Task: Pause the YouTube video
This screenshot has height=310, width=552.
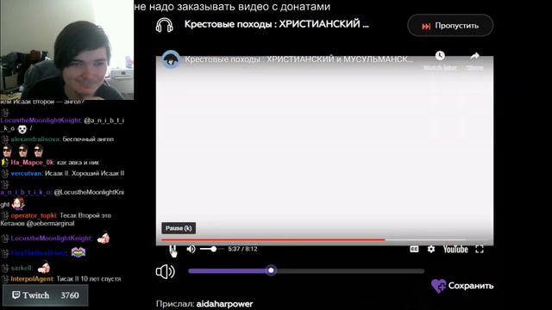Action: [x=172, y=249]
